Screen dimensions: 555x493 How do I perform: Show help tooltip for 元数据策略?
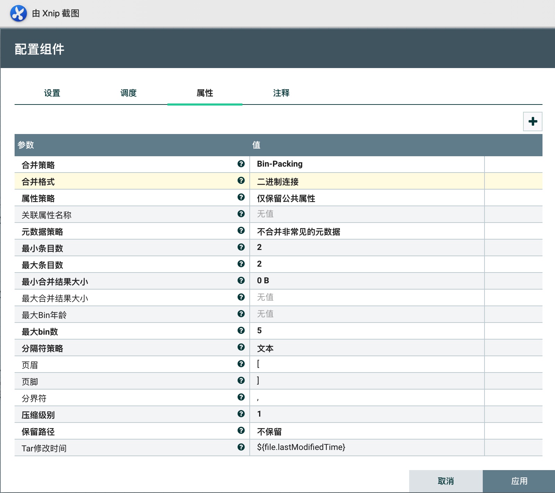241,231
